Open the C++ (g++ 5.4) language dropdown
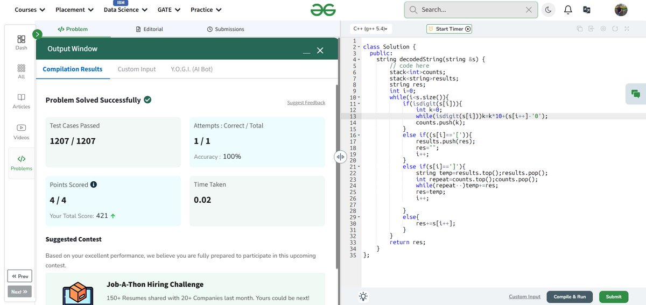 point(371,29)
